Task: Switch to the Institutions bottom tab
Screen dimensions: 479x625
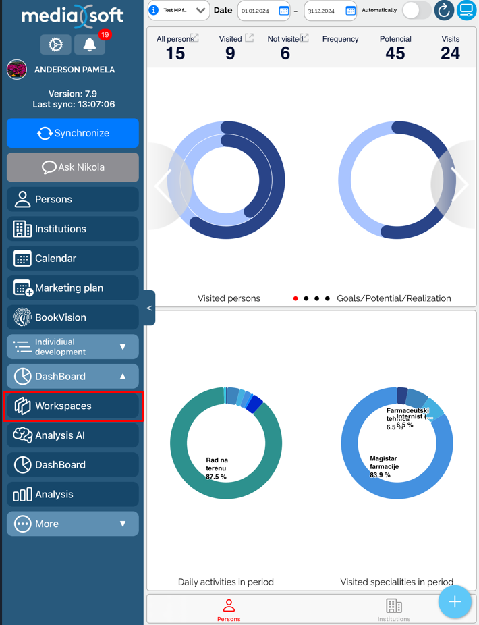Action: click(x=393, y=609)
